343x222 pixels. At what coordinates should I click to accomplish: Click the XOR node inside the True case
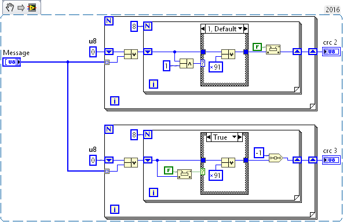(228, 162)
